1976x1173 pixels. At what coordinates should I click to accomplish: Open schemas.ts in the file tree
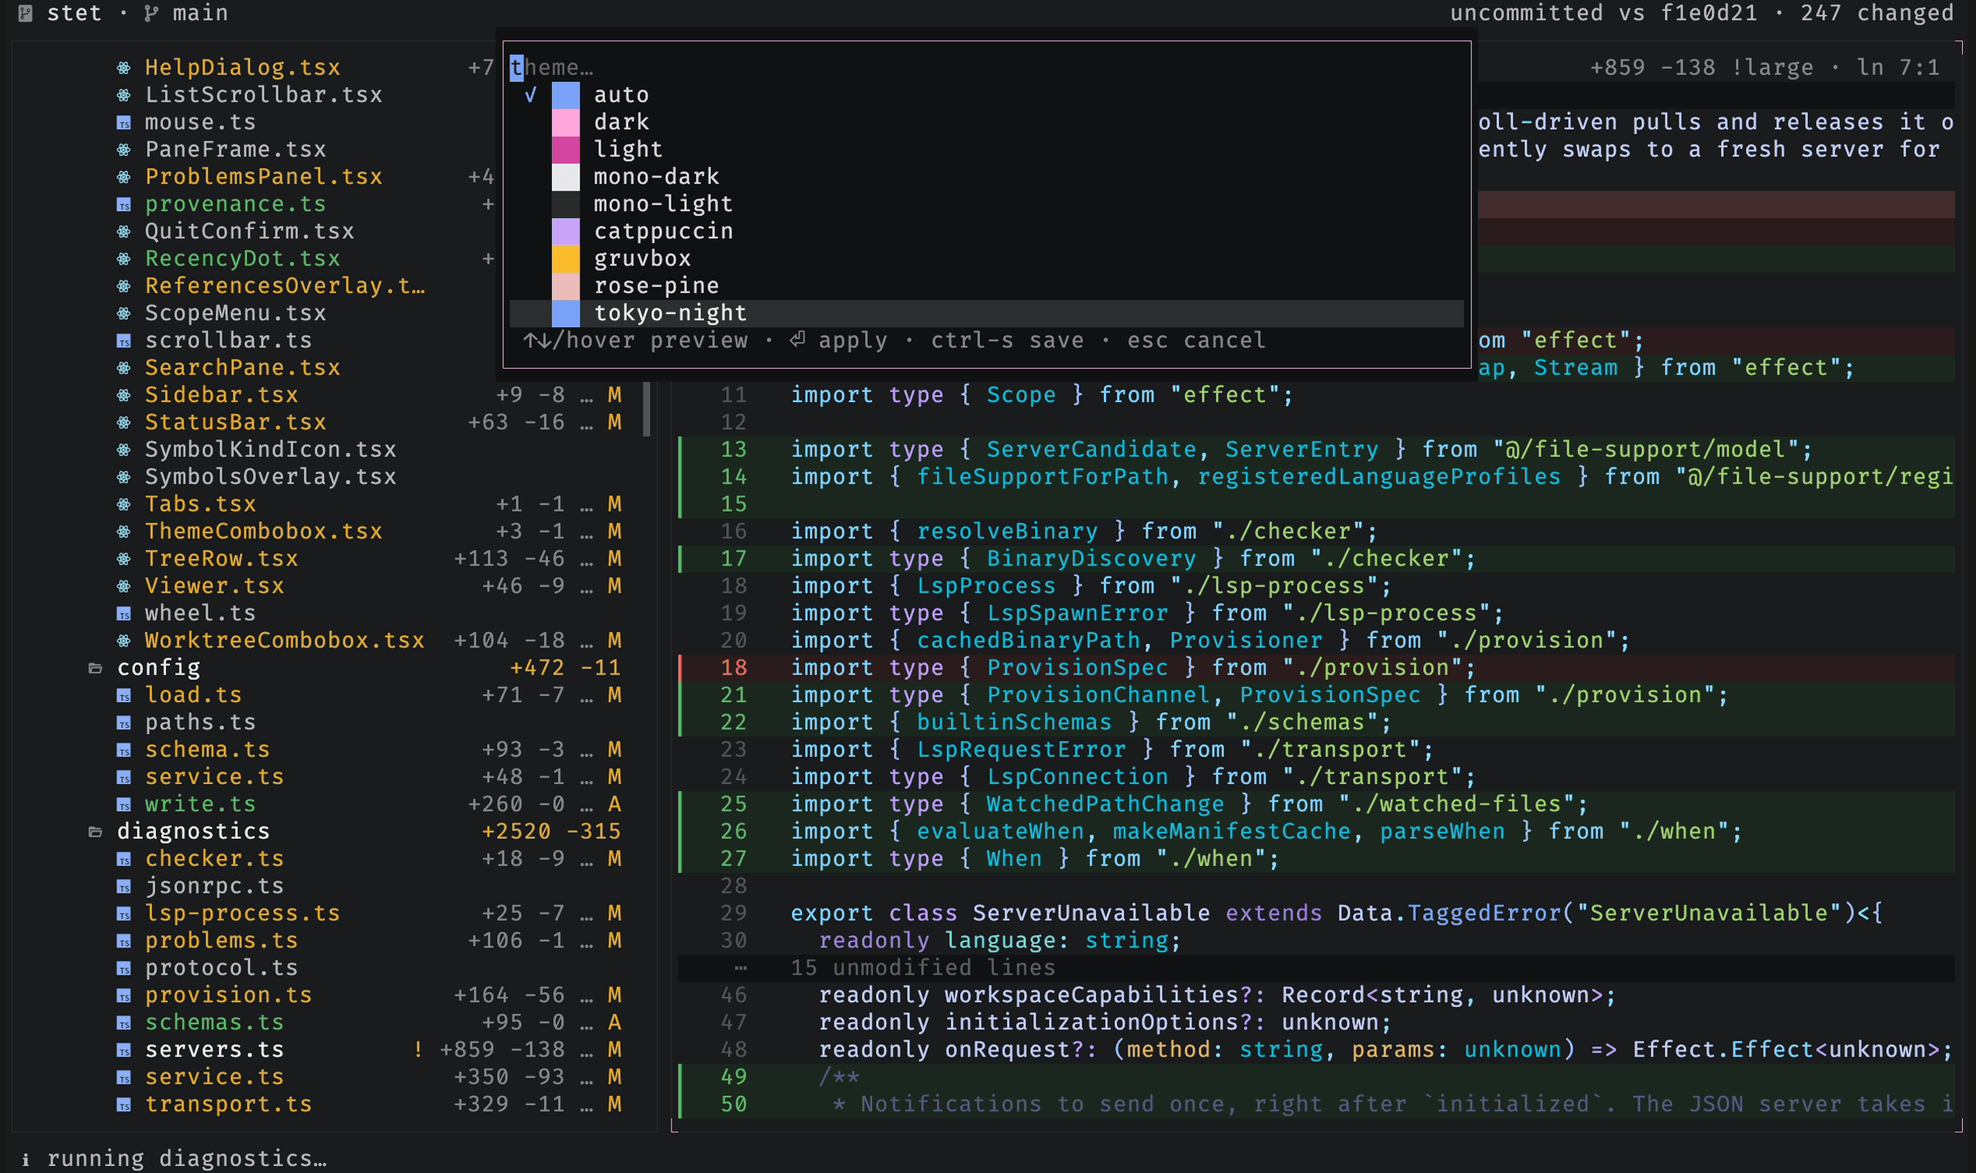coord(215,1023)
